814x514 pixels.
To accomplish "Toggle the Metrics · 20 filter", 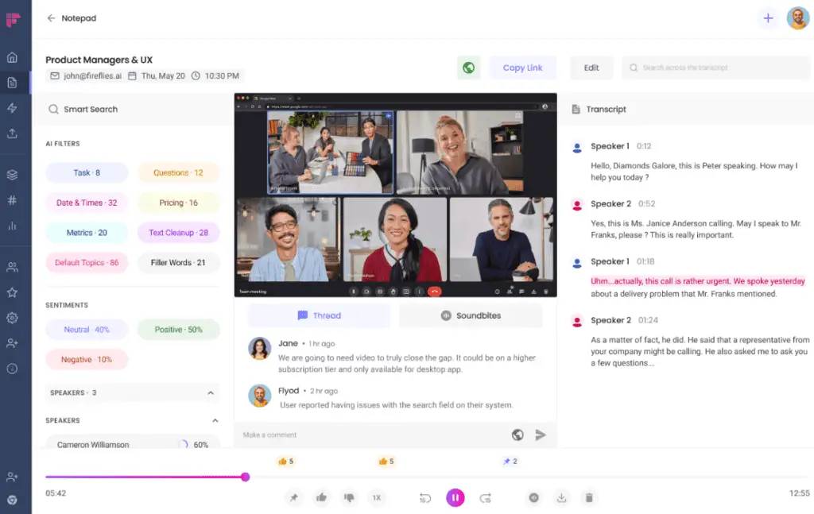I will coord(87,233).
